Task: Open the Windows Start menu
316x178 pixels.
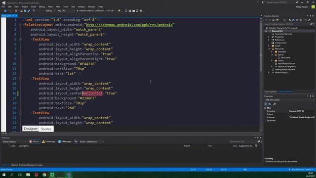Action: (x=4, y=175)
